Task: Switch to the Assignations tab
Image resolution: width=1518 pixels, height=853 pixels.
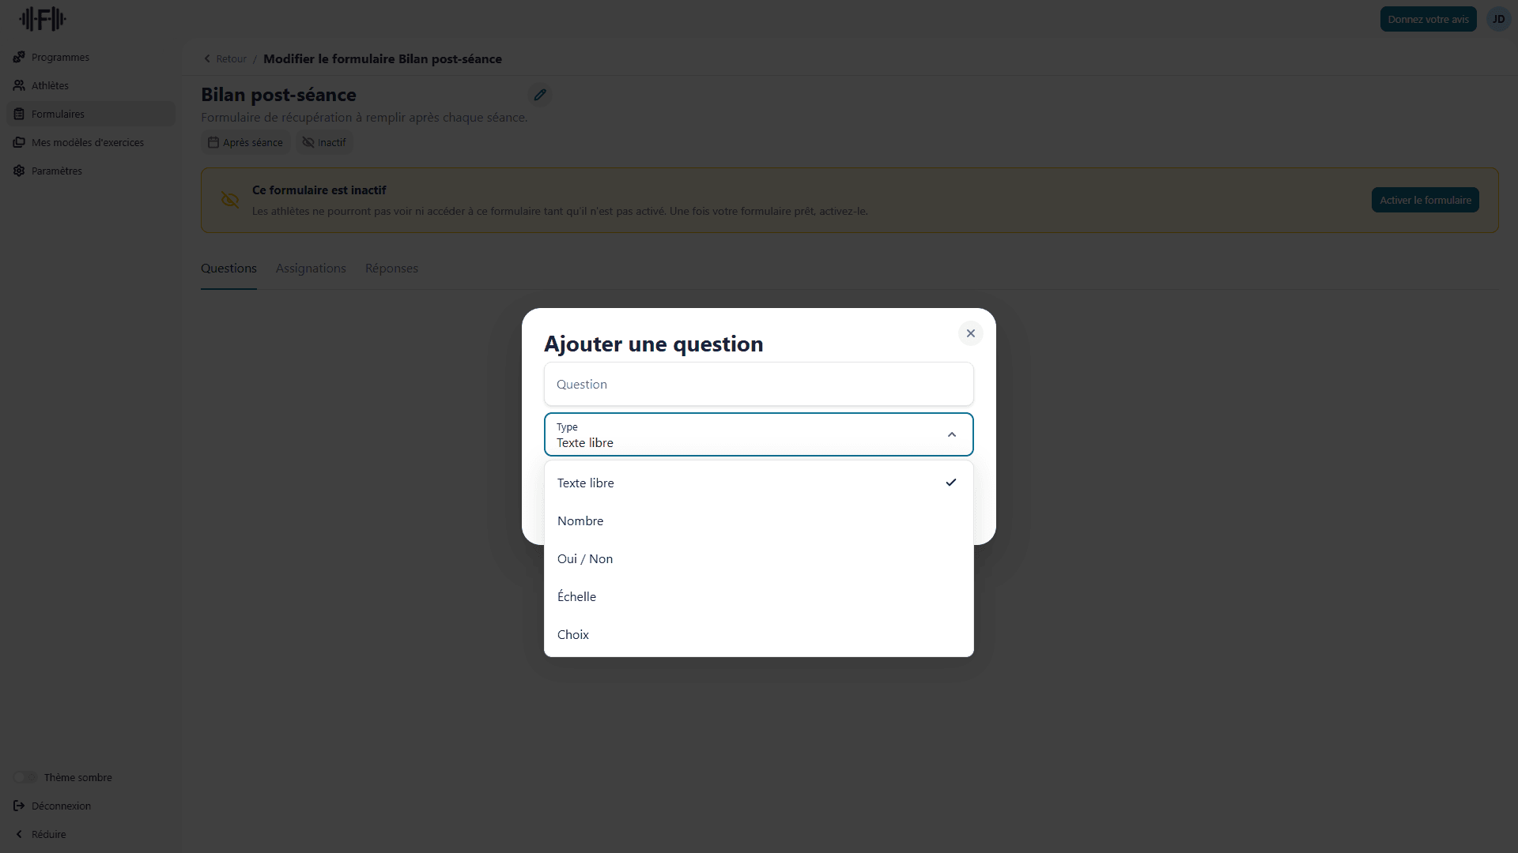Action: point(311,269)
